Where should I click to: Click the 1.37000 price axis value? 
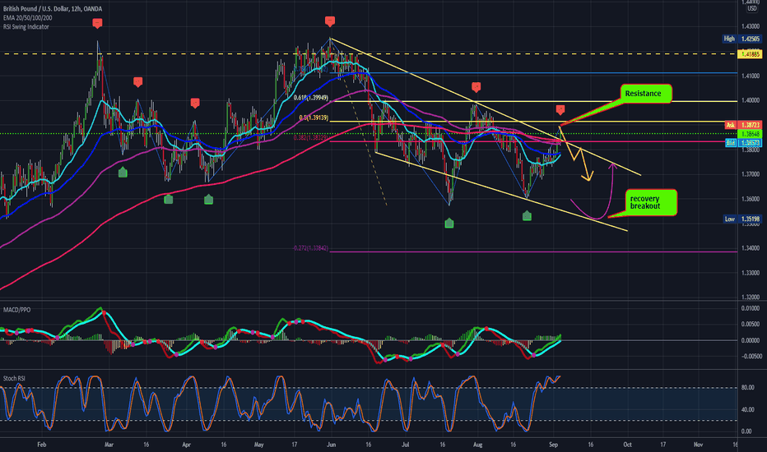pos(750,174)
